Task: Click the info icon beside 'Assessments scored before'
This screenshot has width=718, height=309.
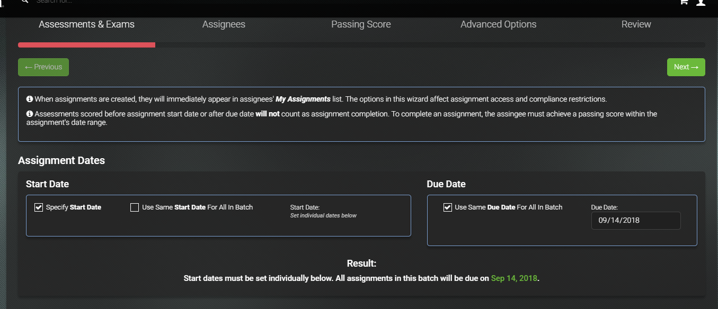Action: coord(30,114)
